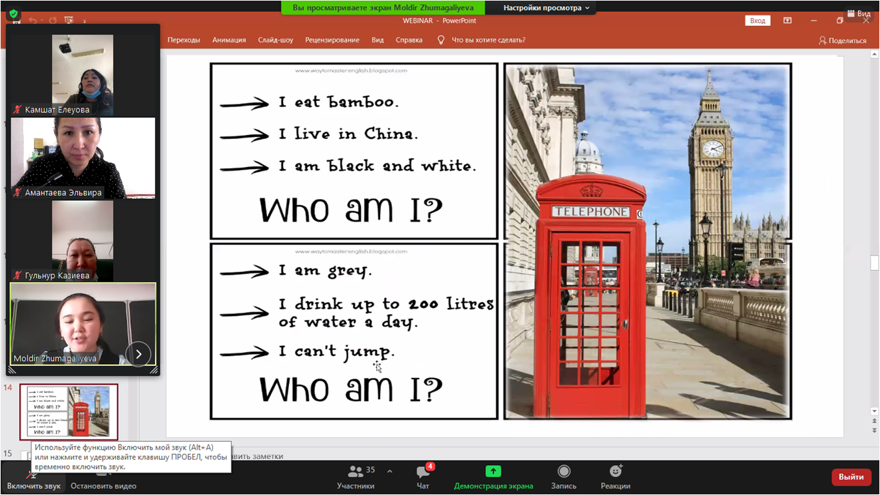This screenshot has width=880, height=495.
Task: Open the Chat panel icon
Action: click(x=423, y=472)
